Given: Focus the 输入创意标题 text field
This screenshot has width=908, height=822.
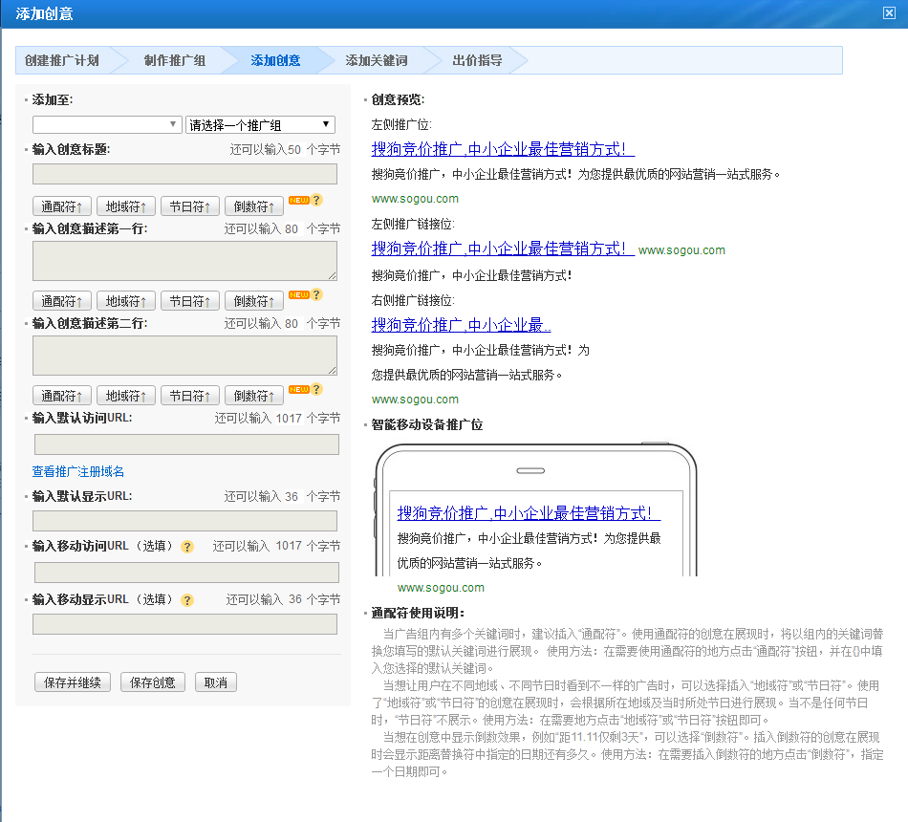Looking at the screenshot, I should (184, 174).
